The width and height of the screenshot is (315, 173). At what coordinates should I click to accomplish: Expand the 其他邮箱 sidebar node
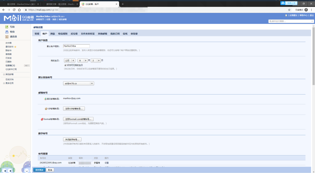4,75
